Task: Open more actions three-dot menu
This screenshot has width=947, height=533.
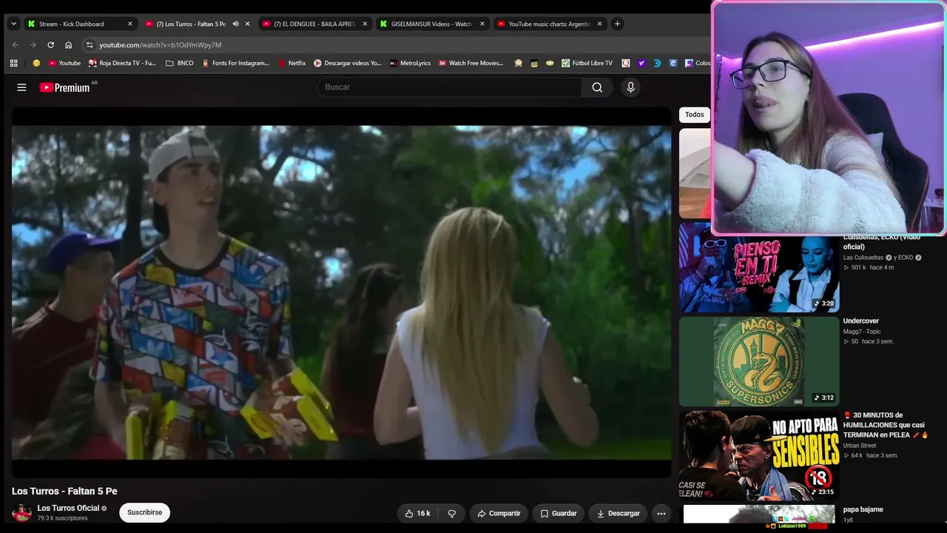Action: click(661, 513)
